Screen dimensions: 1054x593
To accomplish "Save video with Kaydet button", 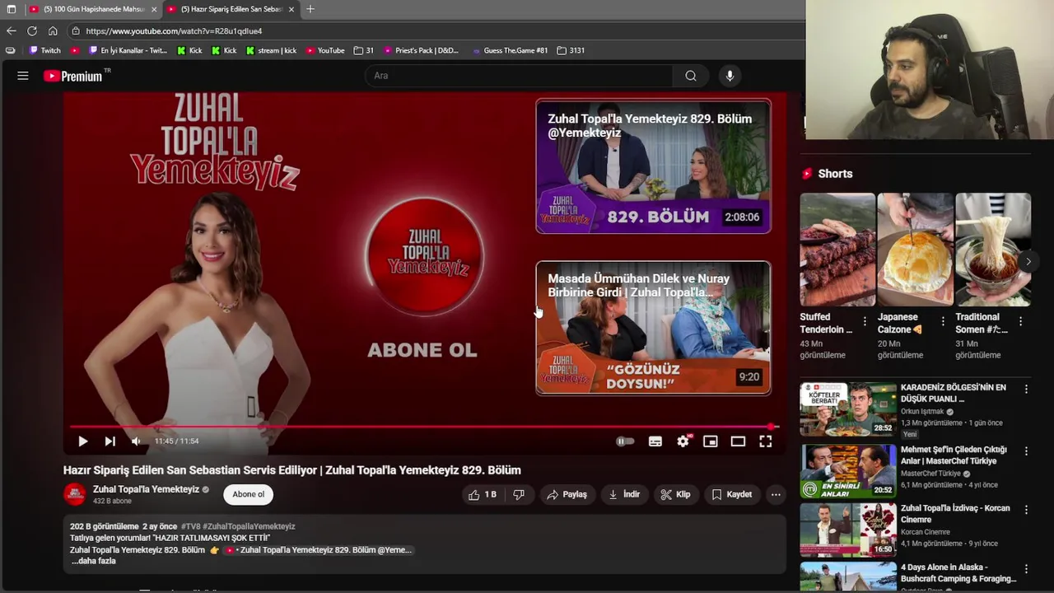I will click(x=731, y=494).
